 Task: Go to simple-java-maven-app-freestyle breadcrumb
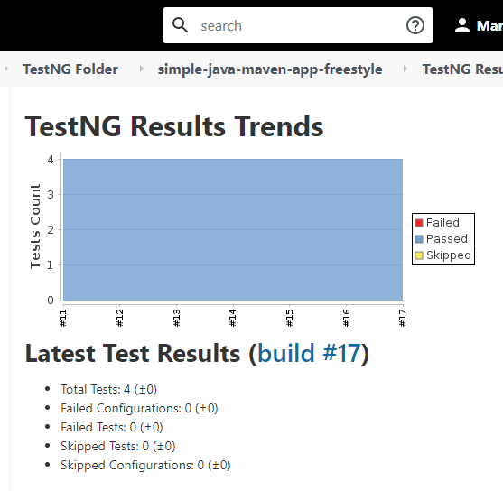[270, 69]
